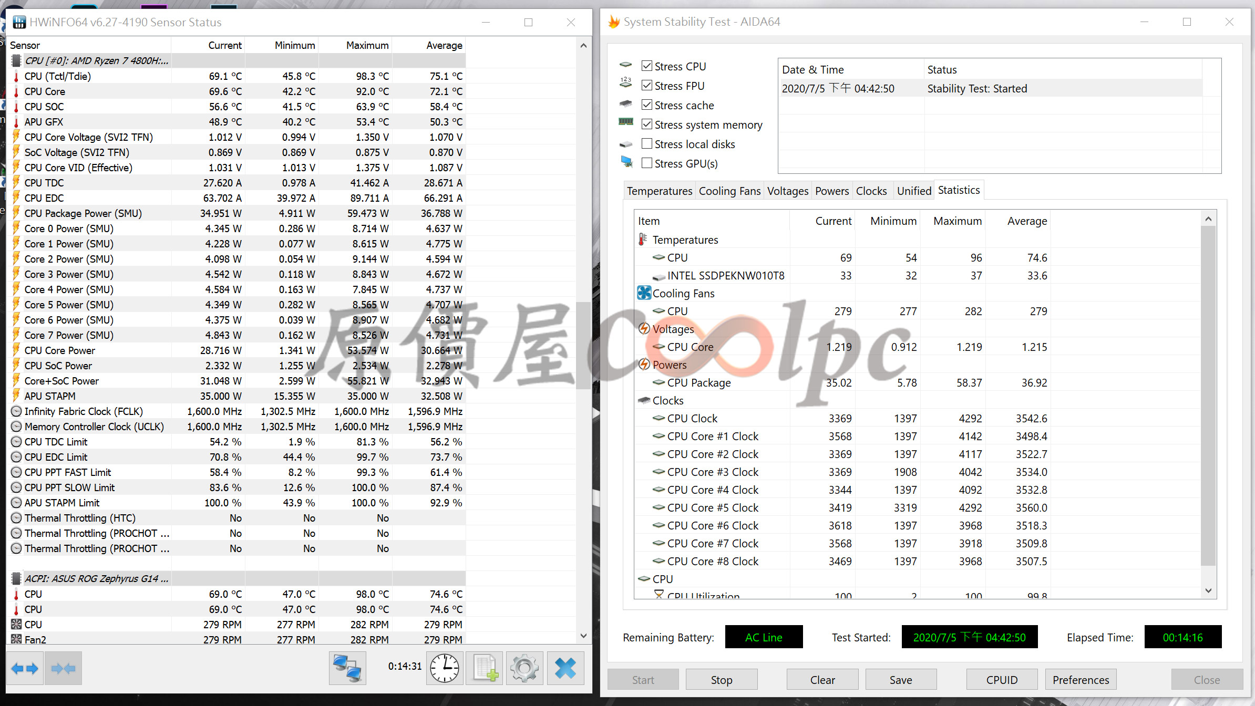Enable the Stress GPU(s) checkbox
Viewport: 1255px width, 706px height.
pos(647,163)
